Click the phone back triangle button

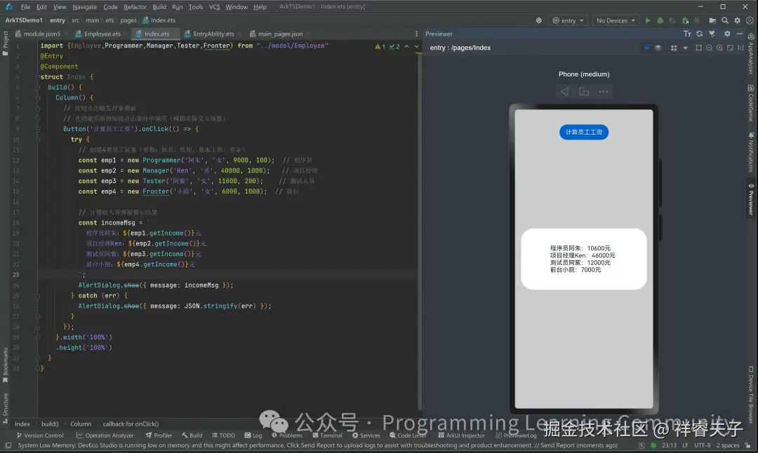coord(564,92)
